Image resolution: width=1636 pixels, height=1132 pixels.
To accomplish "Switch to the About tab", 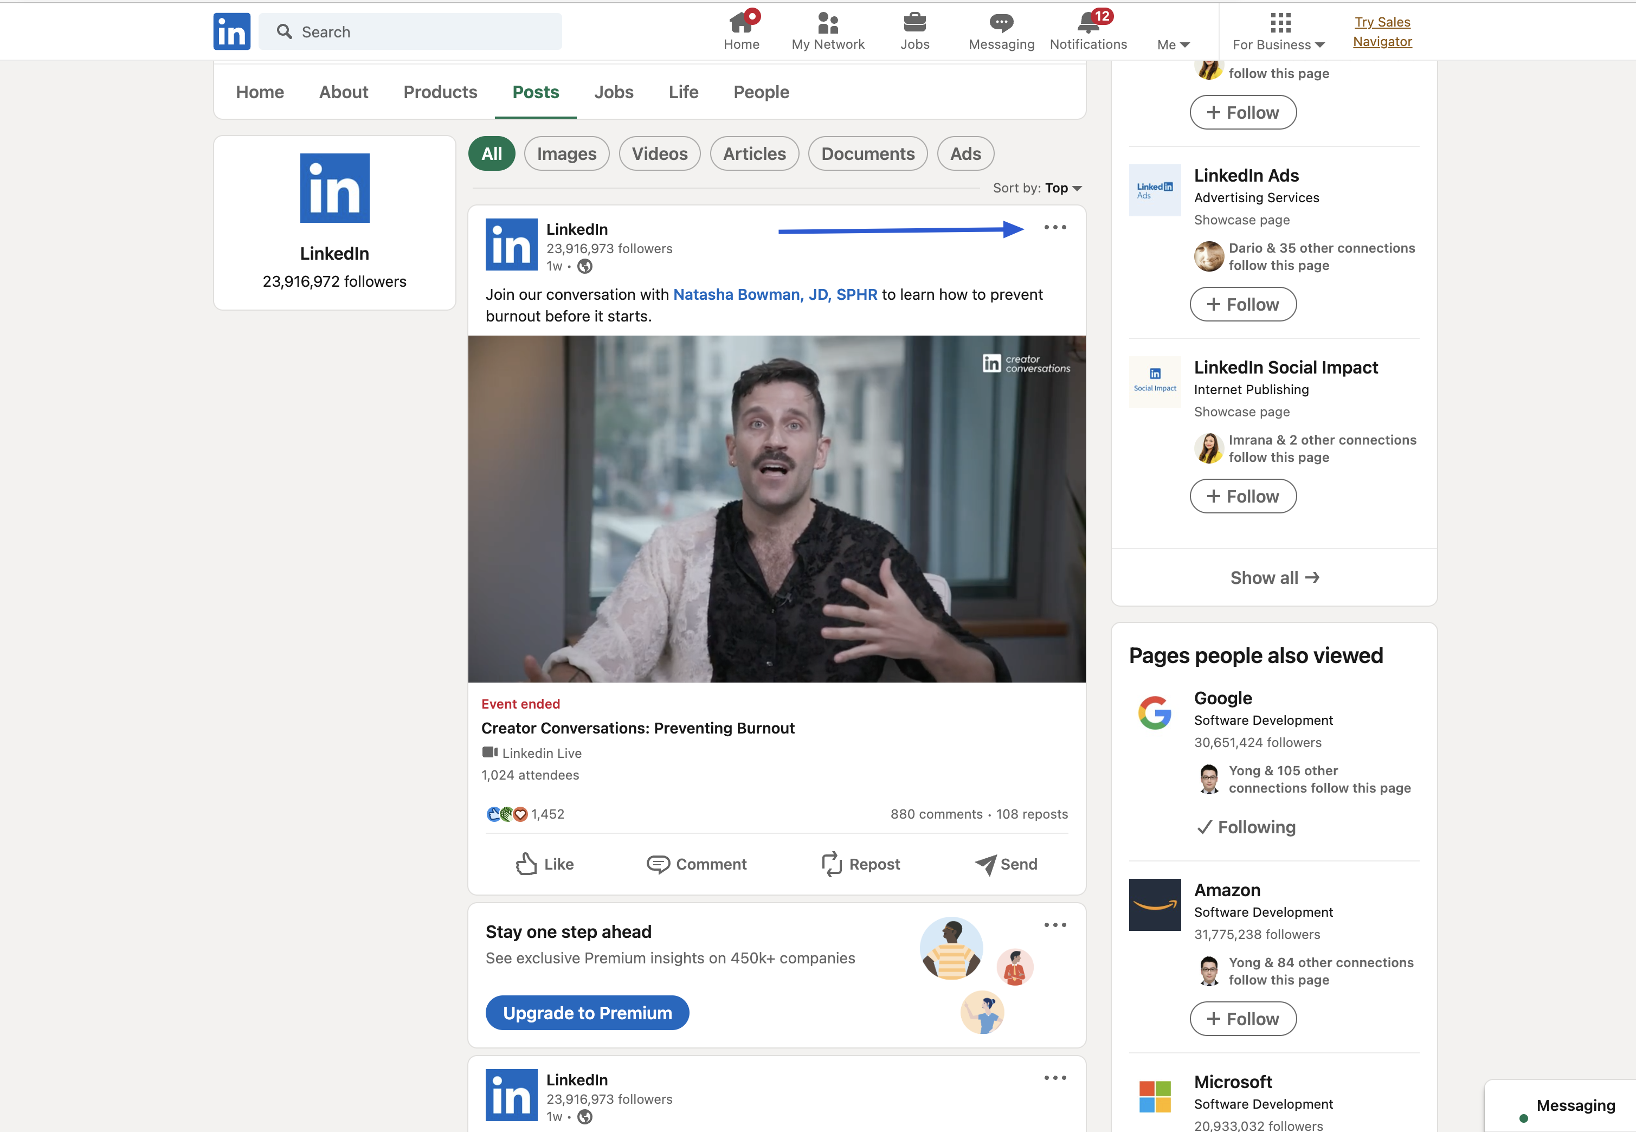I will click(x=343, y=92).
